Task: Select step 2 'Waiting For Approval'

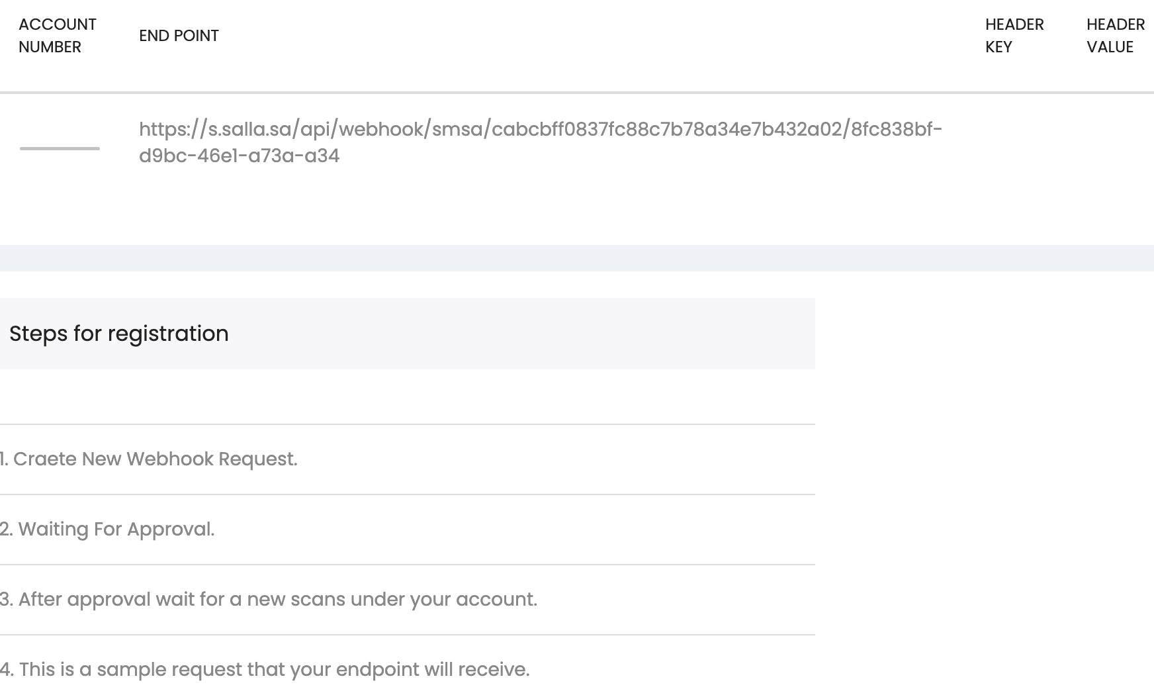Action: (108, 530)
